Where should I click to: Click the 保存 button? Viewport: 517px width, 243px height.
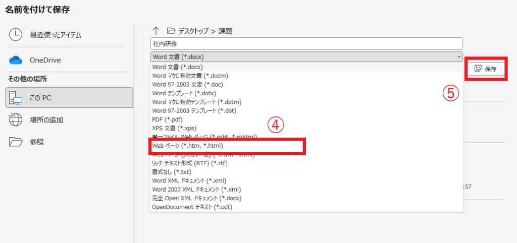(486, 69)
